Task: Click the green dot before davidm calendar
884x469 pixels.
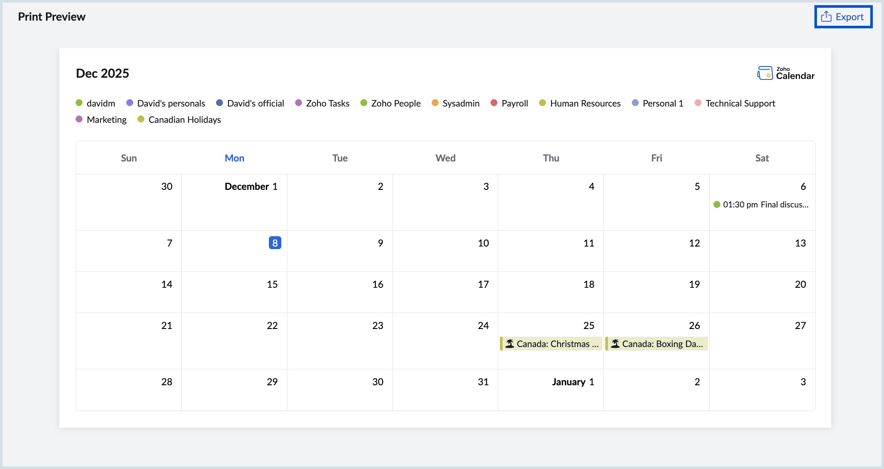Action: tap(79, 103)
